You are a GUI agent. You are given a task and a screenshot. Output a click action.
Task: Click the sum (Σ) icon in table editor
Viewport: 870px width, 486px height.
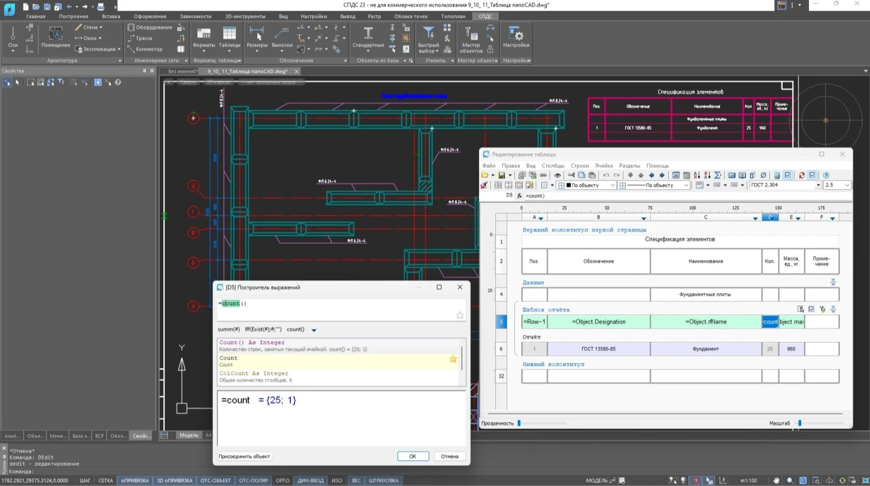718,175
